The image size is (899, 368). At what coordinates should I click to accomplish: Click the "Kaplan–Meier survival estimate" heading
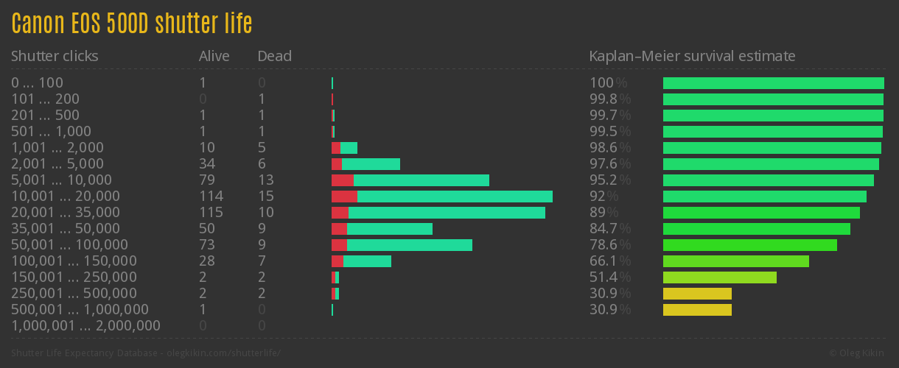[692, 56]
